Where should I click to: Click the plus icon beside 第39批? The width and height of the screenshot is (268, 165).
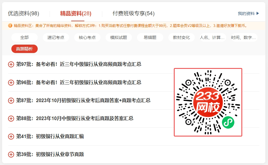[x=11, y=154]
